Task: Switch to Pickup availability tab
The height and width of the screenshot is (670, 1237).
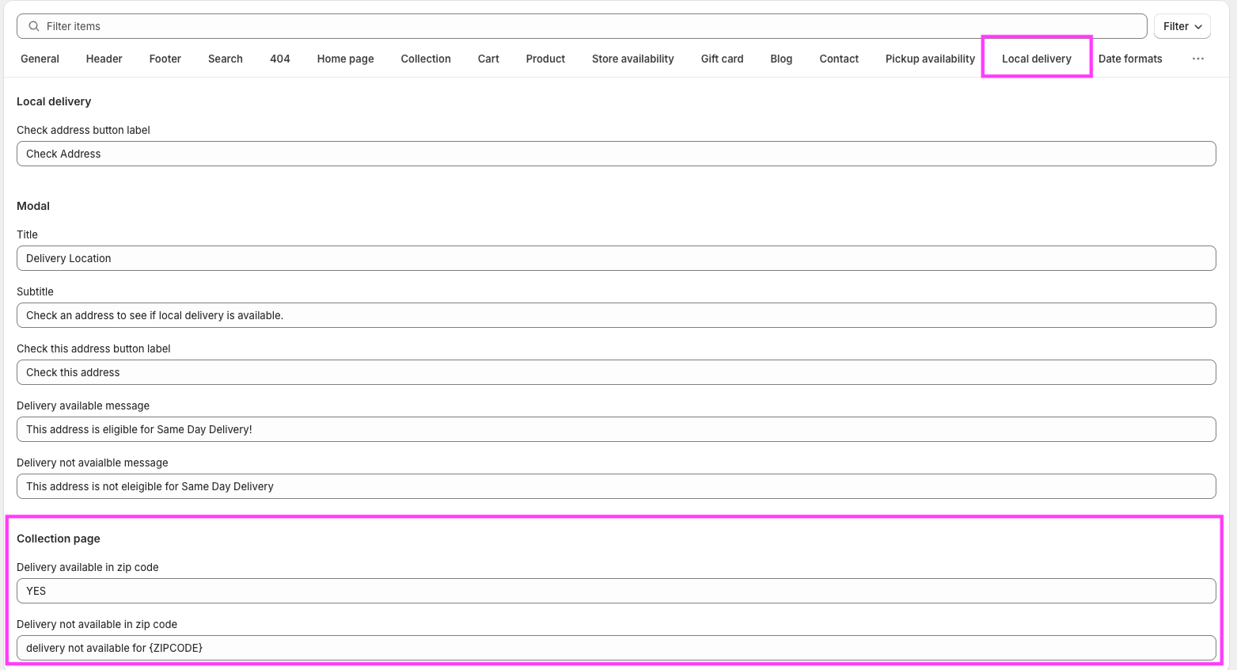Action: (x=930, y=59)
